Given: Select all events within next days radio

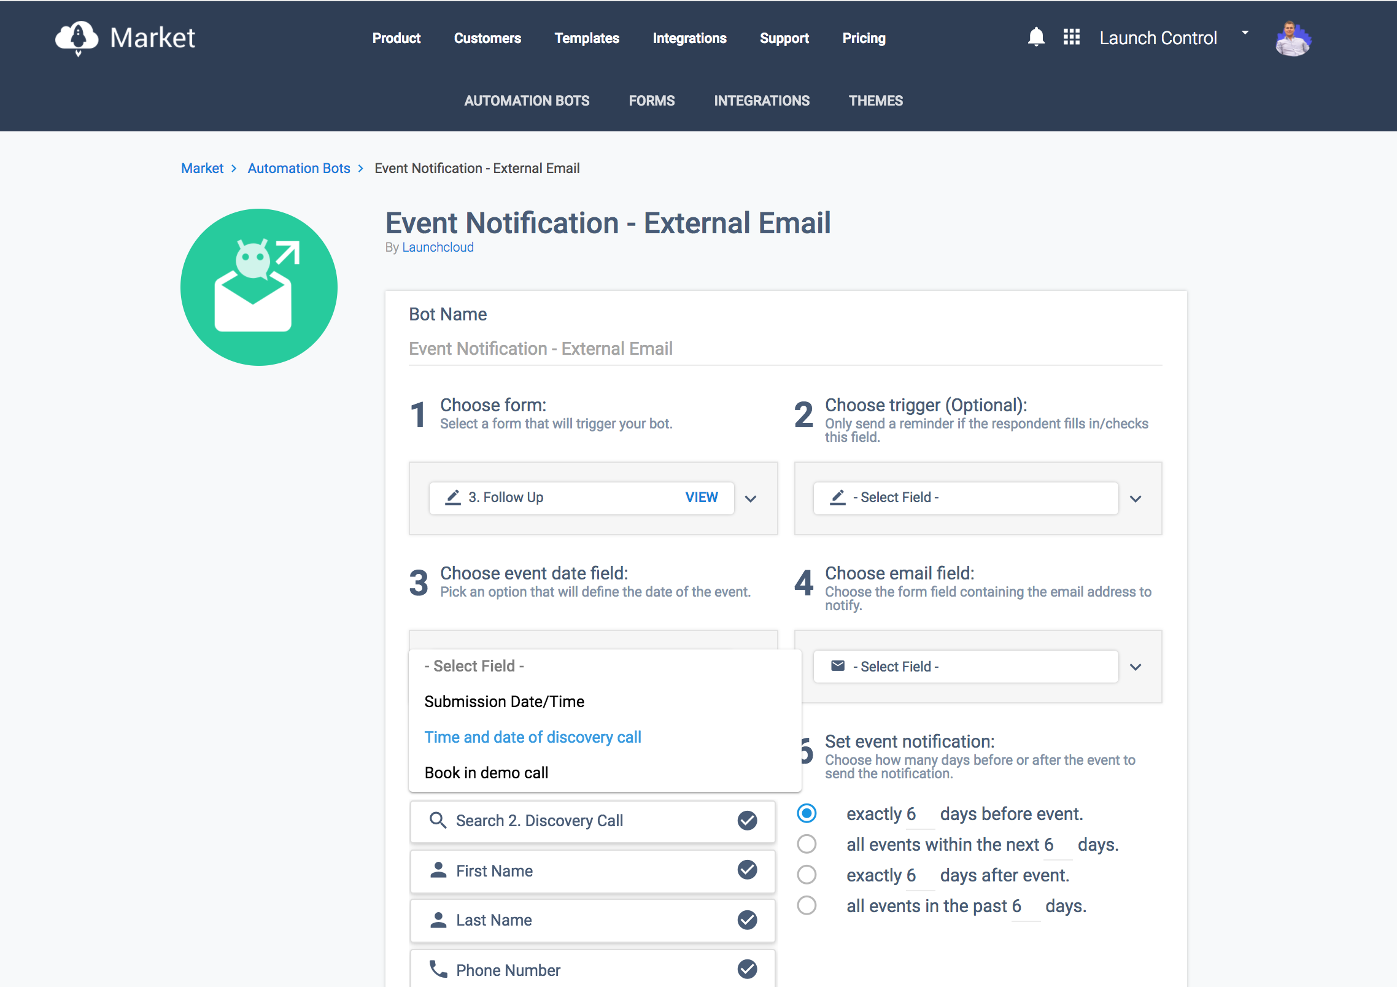Looking at the screenshot, I should point(807,844).
